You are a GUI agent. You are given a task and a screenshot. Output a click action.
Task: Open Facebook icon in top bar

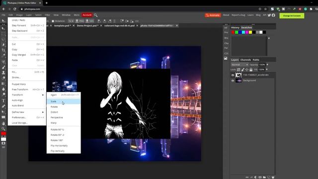click(273, 15)
